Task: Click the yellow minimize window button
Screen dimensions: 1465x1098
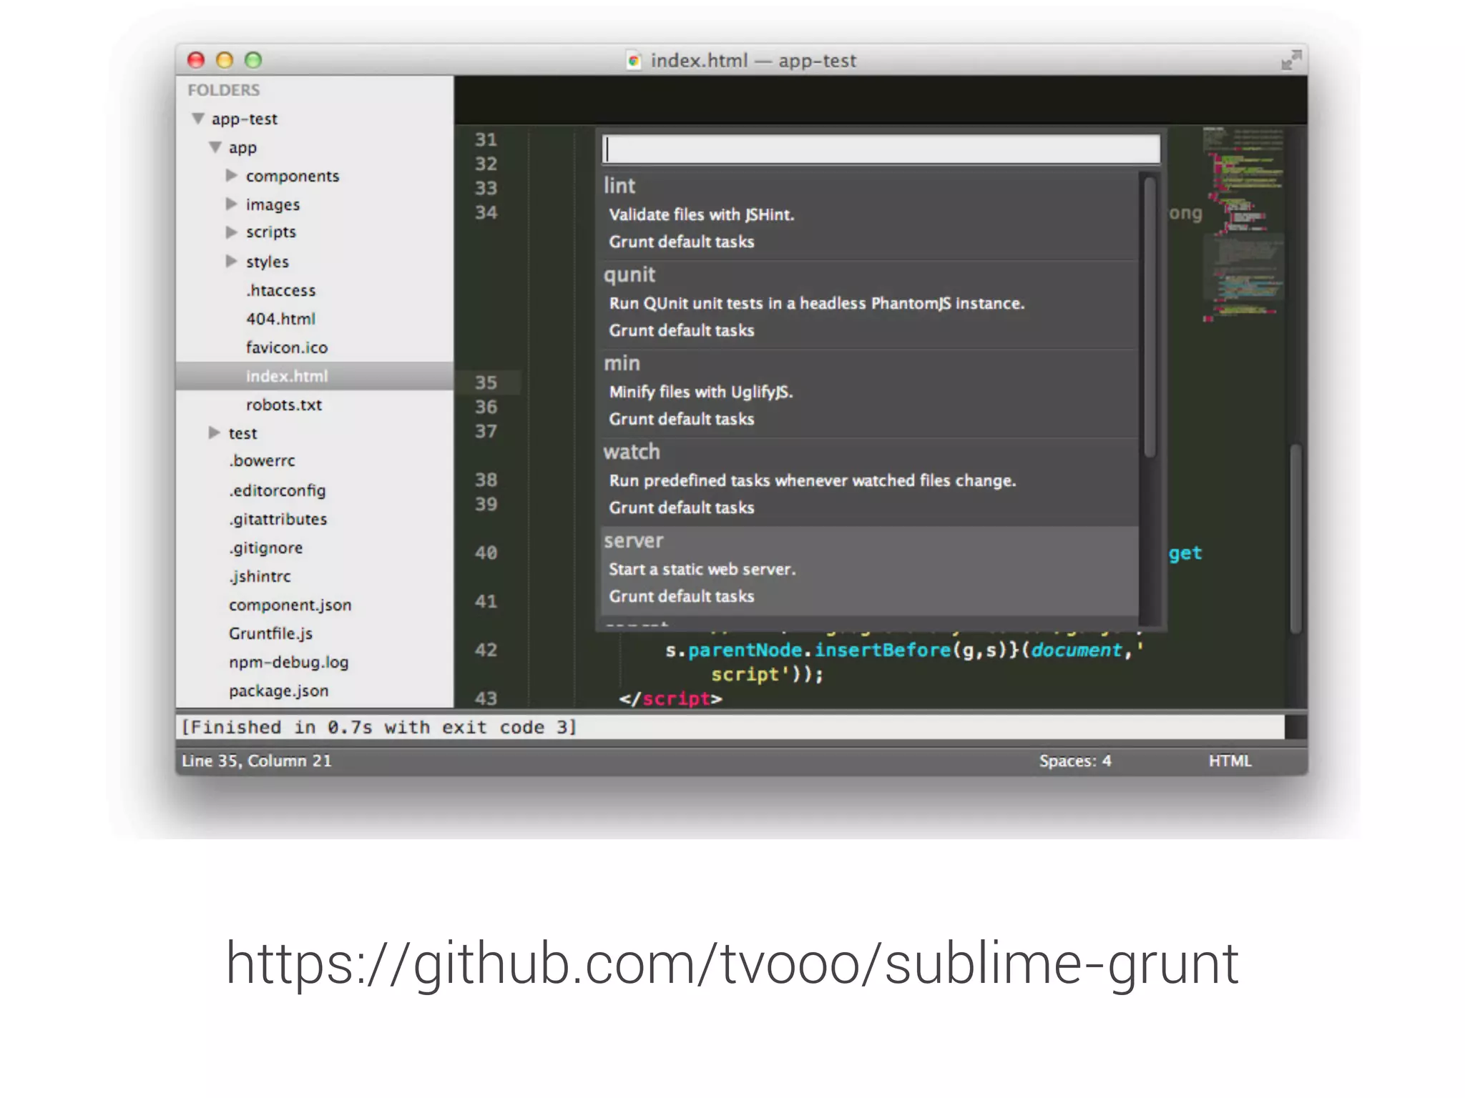Action: 225,60
